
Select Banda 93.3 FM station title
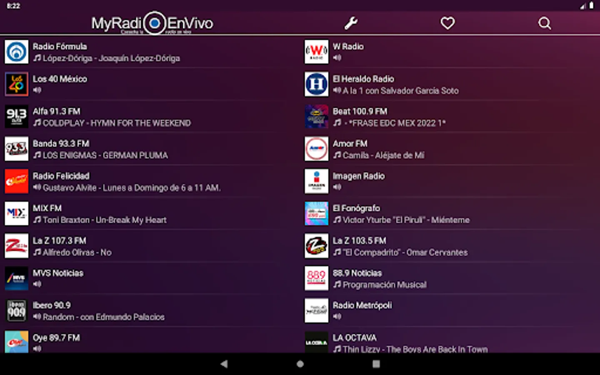tap(61, 144)
